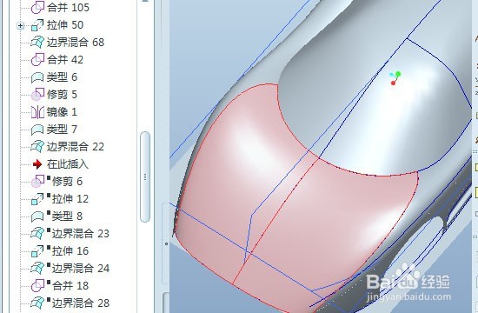Select the 边界混合 23 label
This screenshot has width=478, height=313.
pos(81,234)
